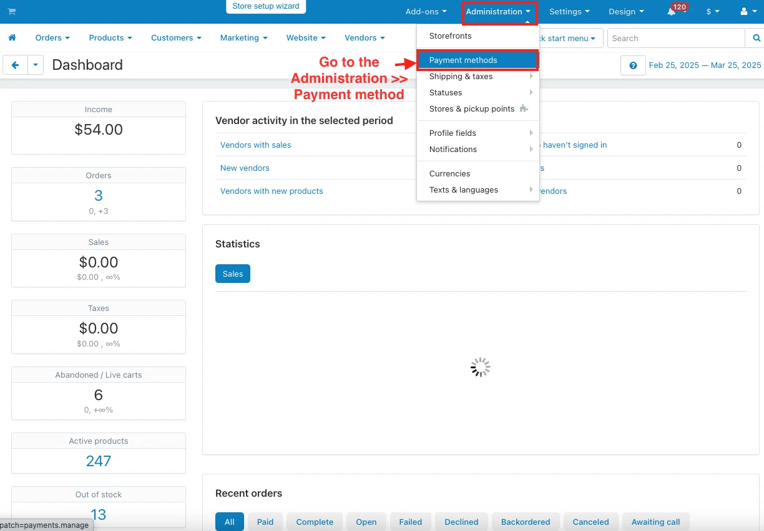
Task: Click the Recent orders heading
Action: coord(248,494)
